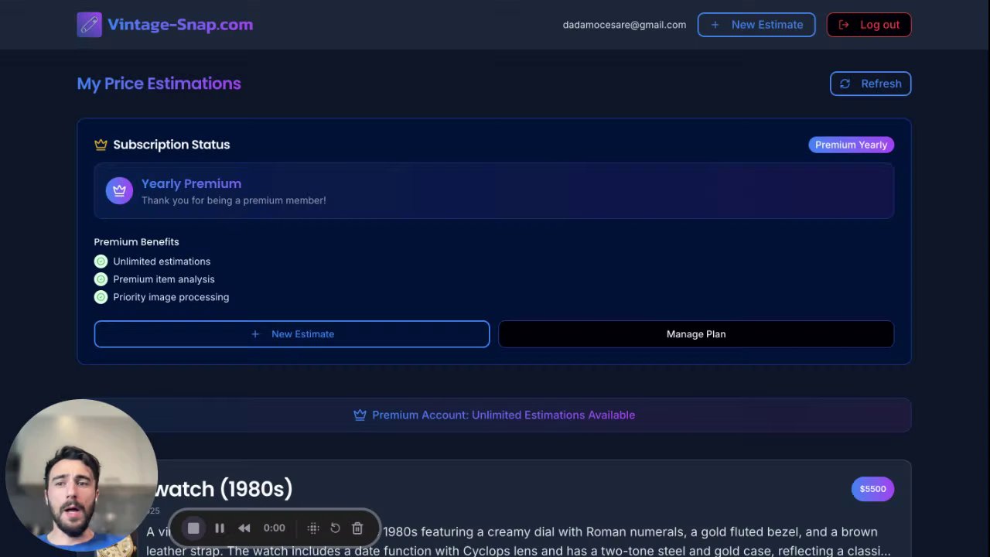Viewport: 990px width, 557px height.
Task: Click the crown icon in the Premium Account banner
Action: (x=360, y=415)
